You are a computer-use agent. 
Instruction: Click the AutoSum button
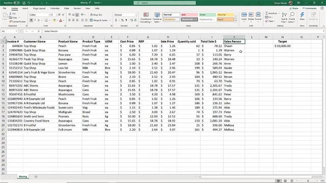(271, 13)
